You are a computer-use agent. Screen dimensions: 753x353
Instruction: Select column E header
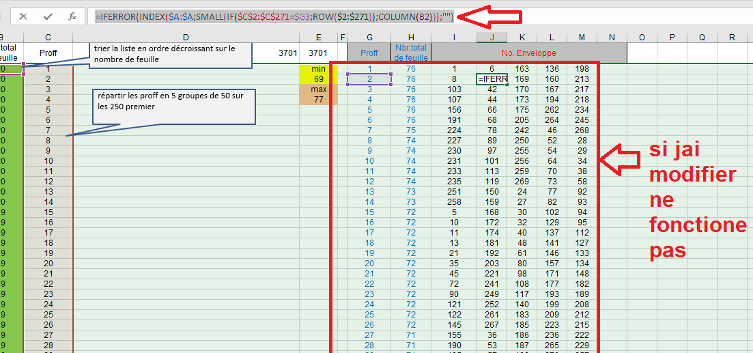click(318, 38)
